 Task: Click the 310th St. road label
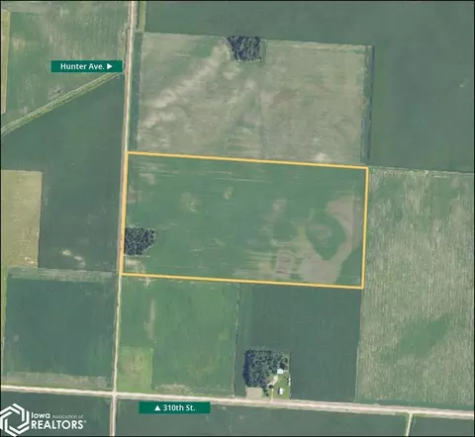[x=174, y=407]
